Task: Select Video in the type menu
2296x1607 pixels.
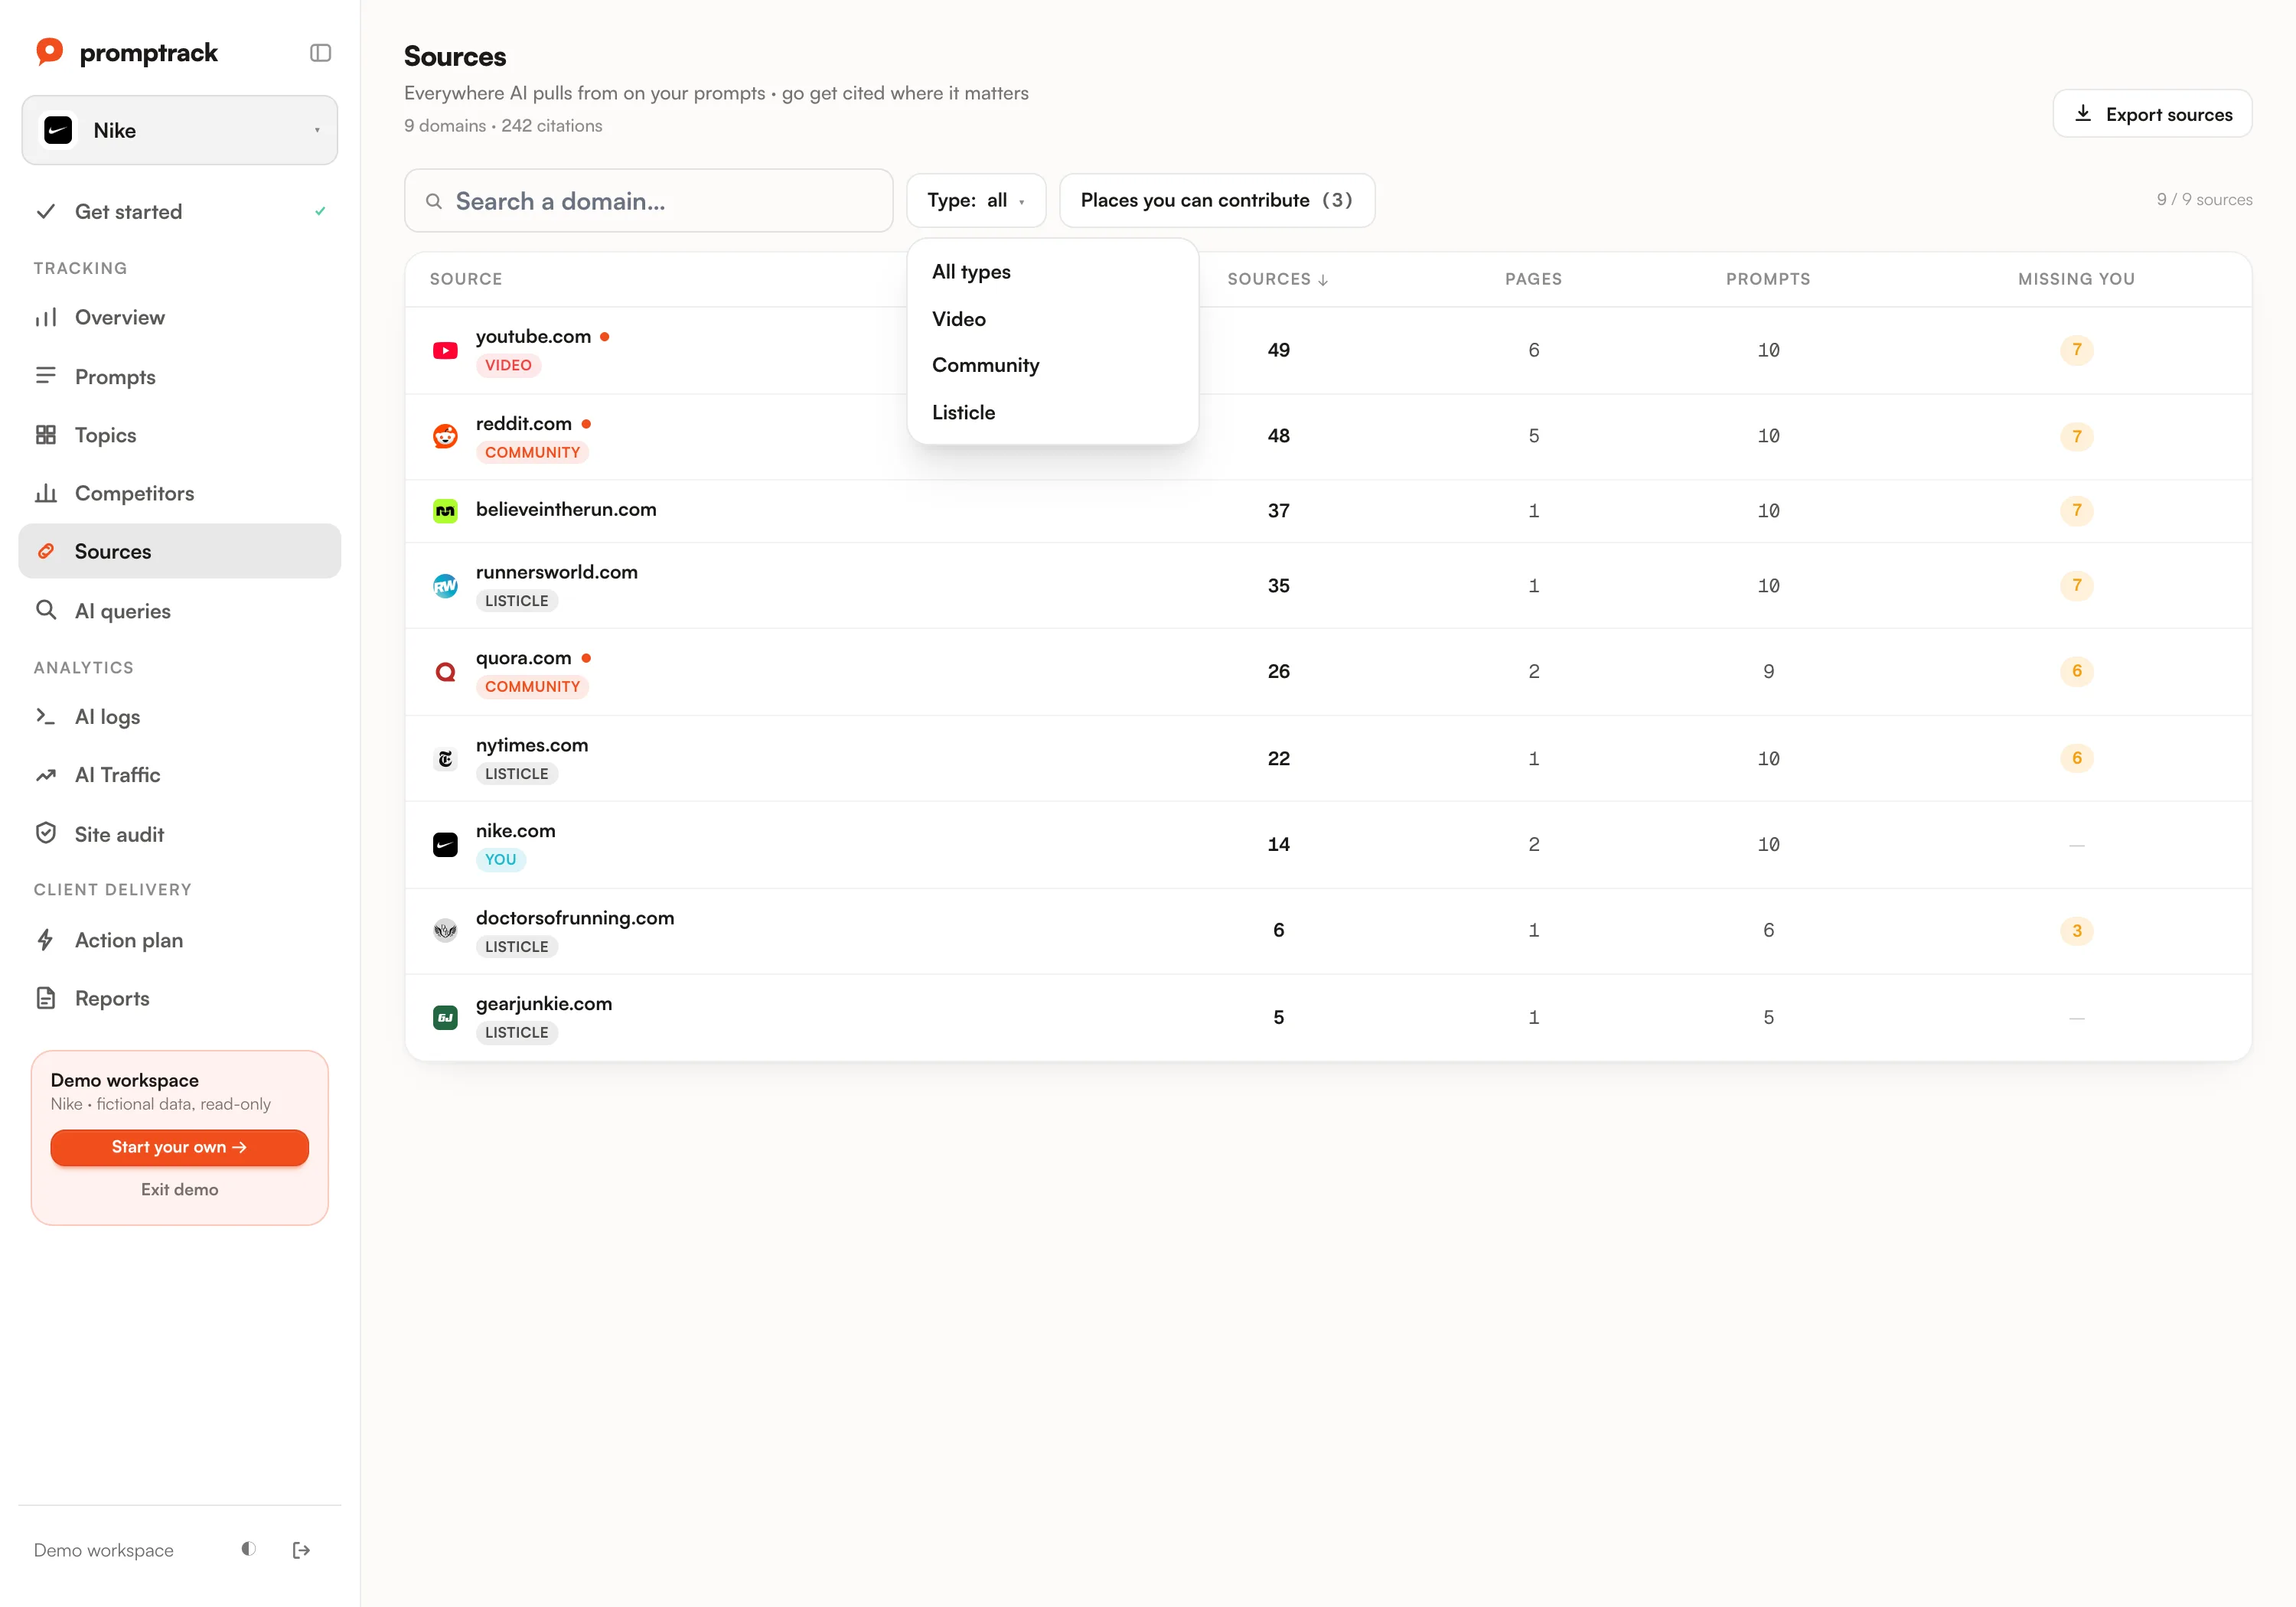Action: pos(1052,319)
